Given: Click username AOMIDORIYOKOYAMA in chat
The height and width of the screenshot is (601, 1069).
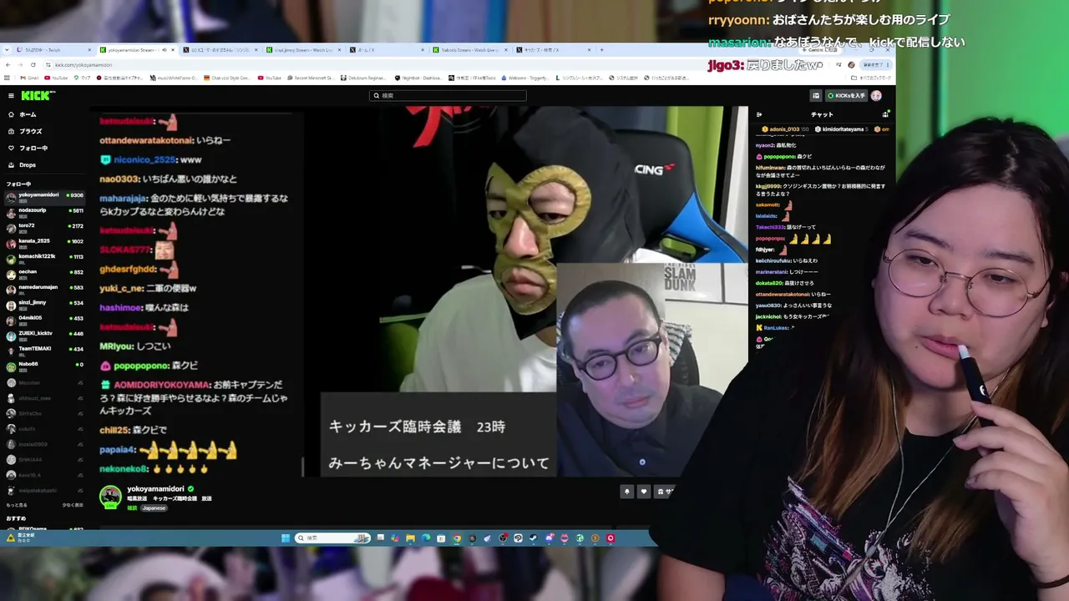Looking at the screenshot, I should coord(161,385).
